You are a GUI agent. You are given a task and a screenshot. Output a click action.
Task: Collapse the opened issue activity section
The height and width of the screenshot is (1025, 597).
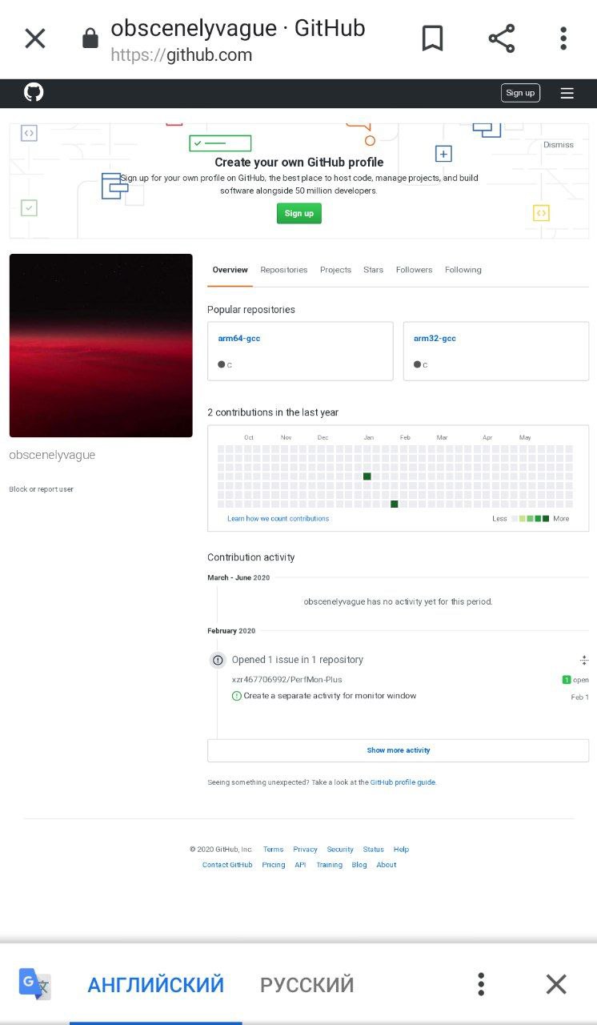click(584, 661)
